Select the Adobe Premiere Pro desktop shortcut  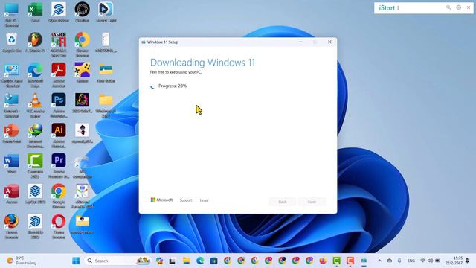(x=59, y=166)
